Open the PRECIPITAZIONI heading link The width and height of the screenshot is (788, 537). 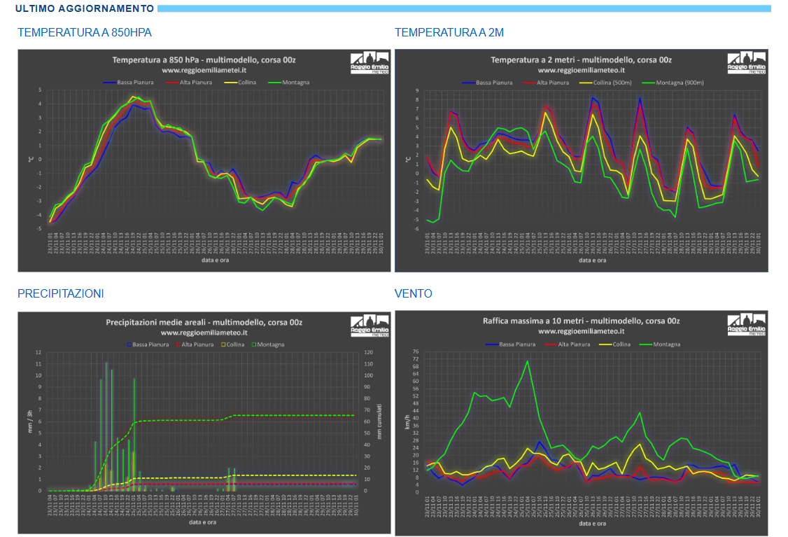pyautogui.click(x=61, y=294)
